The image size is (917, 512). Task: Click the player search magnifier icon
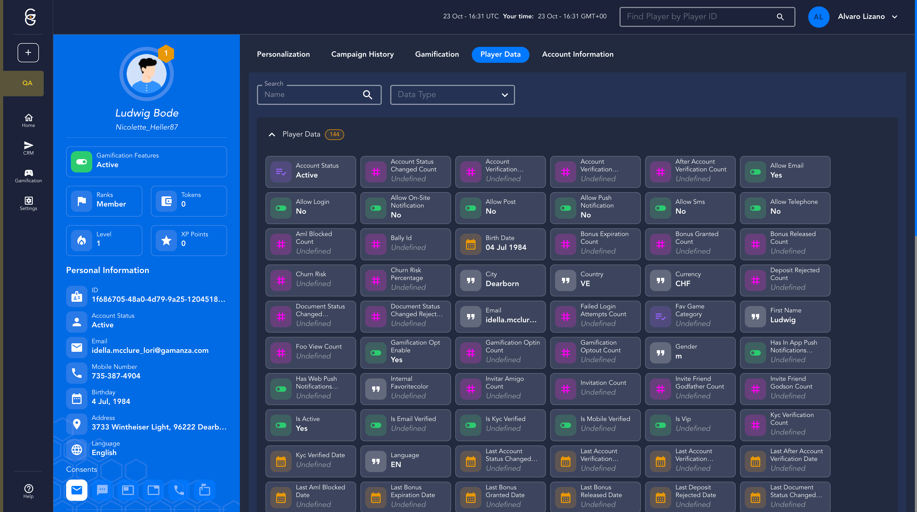[x=780, y=17]
